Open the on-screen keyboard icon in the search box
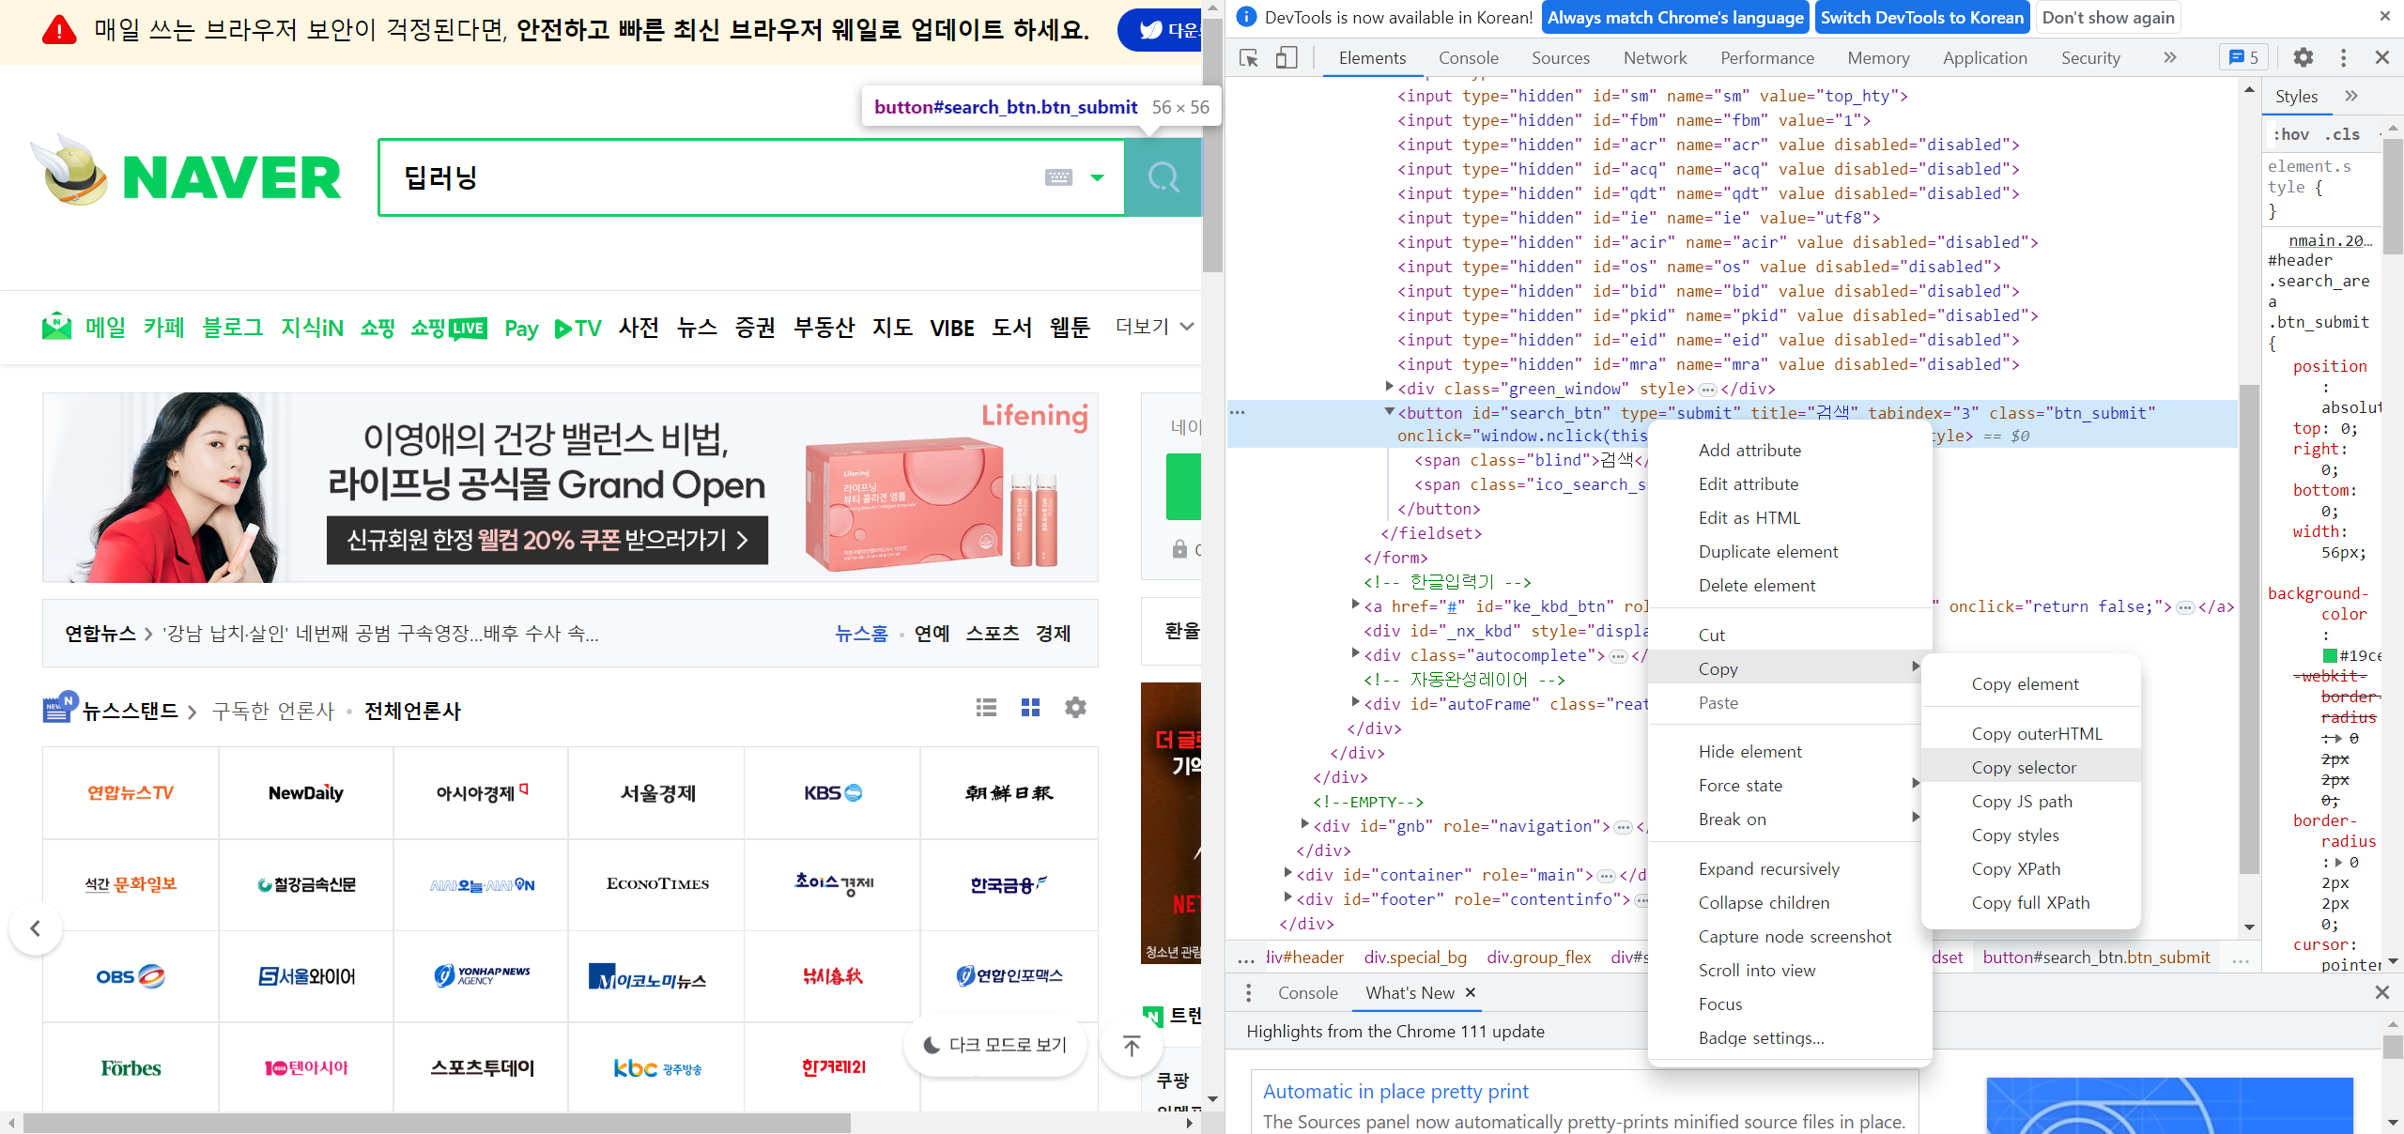The height and width of the screenshot is (1134, 2404). tap(1058, 177)
